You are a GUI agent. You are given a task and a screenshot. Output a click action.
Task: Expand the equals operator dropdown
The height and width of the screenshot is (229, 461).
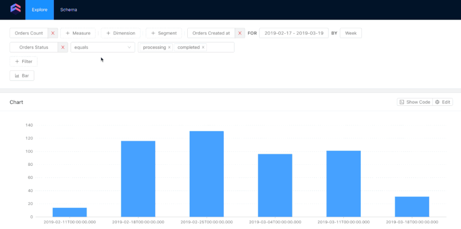coord(103,47)
